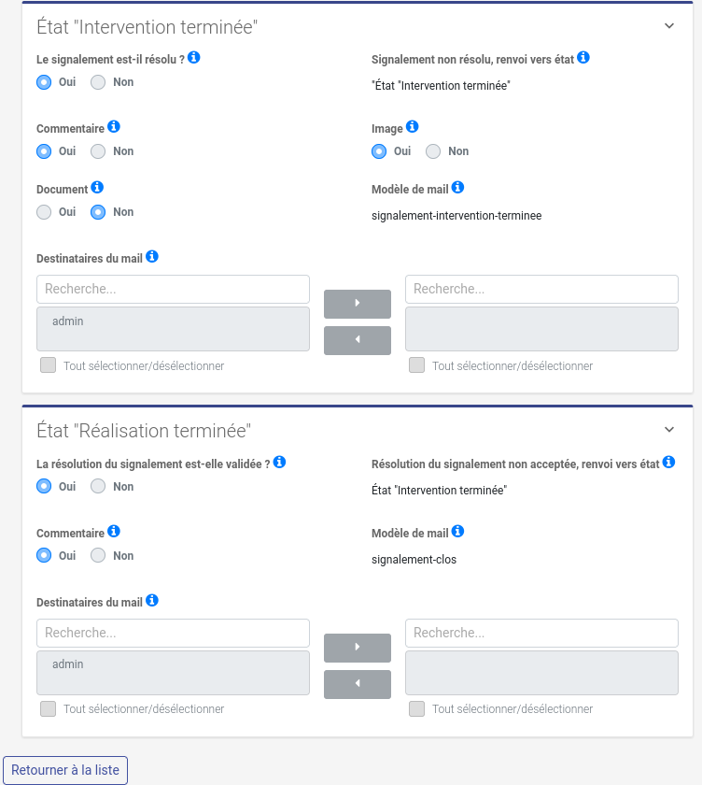Click the right-arrow transfer button in "Réalisation terminée"
The width and height of the screenshot is (702, 785).
(x=358, y=648)
